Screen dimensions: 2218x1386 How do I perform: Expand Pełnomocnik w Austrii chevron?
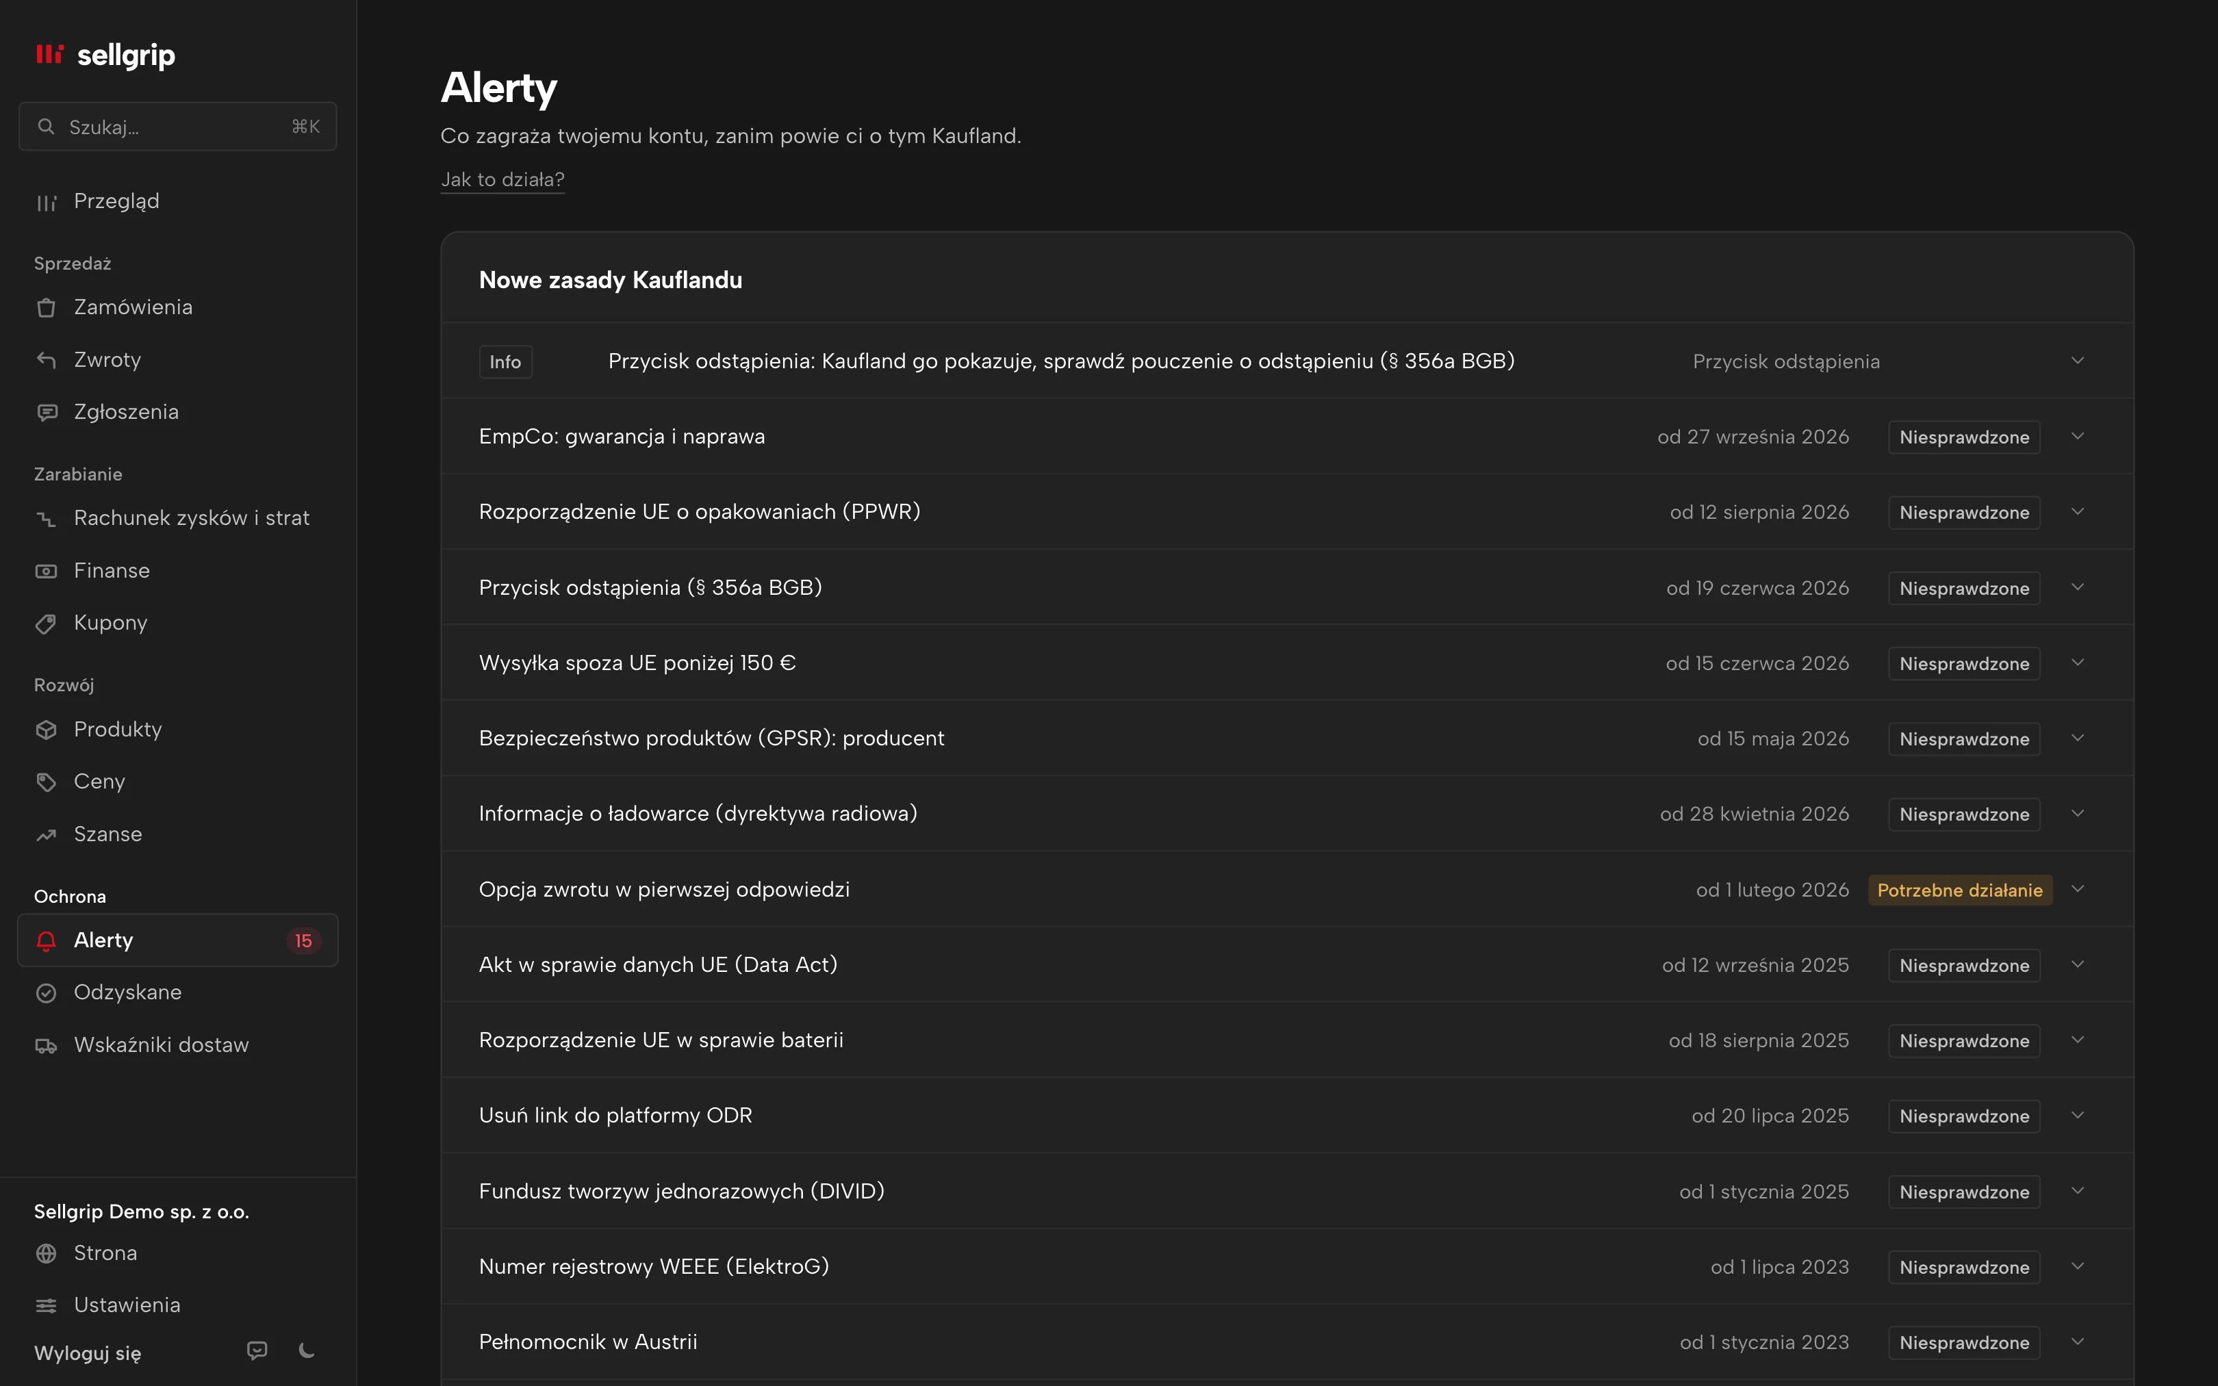[x=2078, y=1342]
